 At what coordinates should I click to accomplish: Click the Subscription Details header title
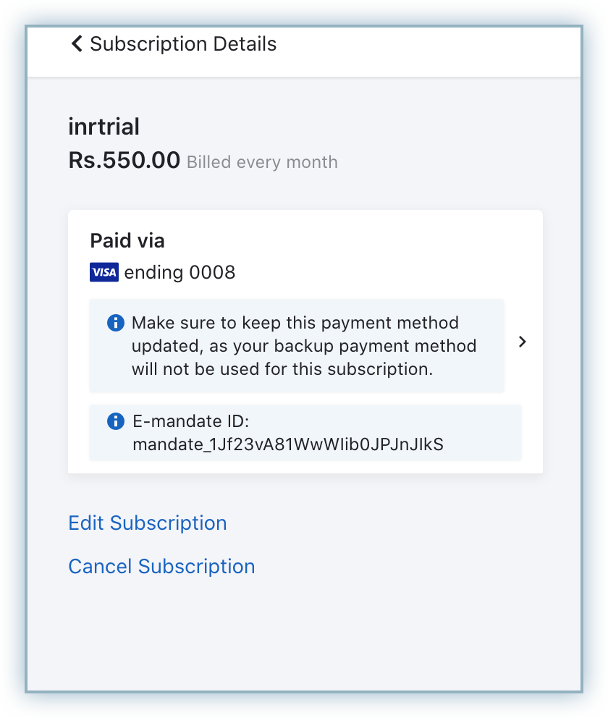pos(183,44)
